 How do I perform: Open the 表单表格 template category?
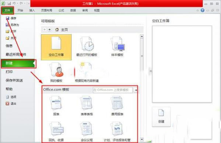tap(87, 106)
